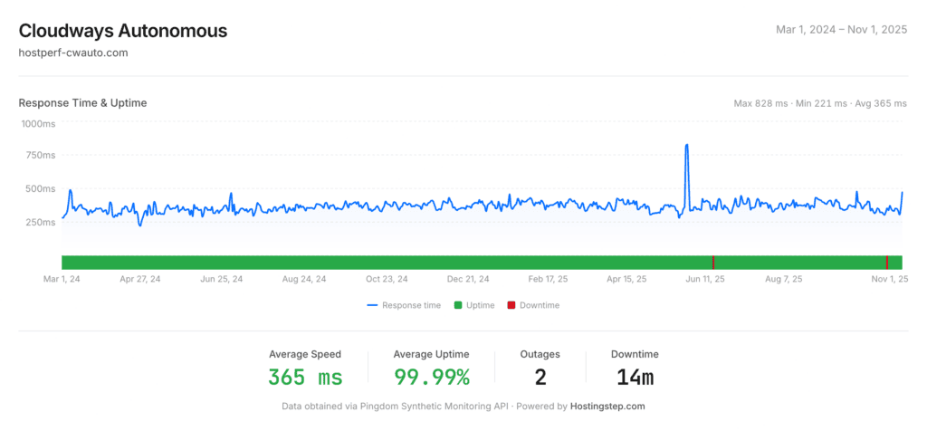Click the Outages count value 2
The height and width of the screenshot is (431, 927).
point(540,377)
